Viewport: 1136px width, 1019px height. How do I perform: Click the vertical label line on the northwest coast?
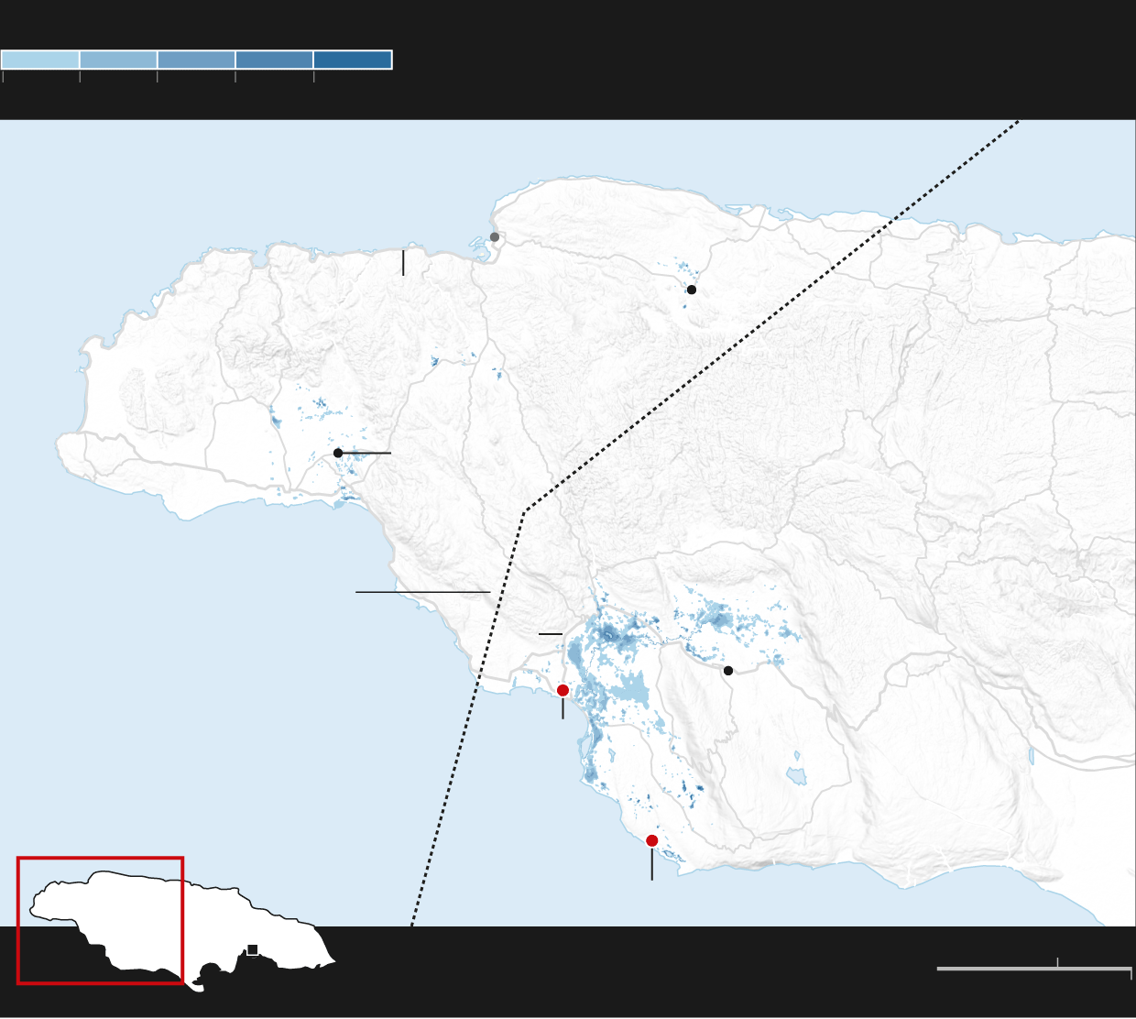pos(403,262)
